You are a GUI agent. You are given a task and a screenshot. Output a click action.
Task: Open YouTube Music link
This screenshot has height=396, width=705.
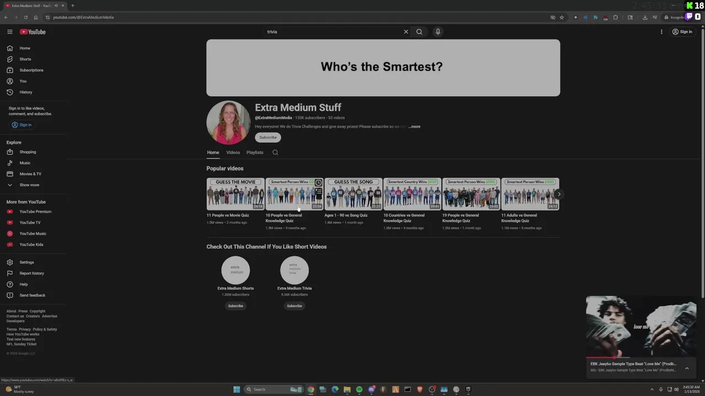click(32, 234)
